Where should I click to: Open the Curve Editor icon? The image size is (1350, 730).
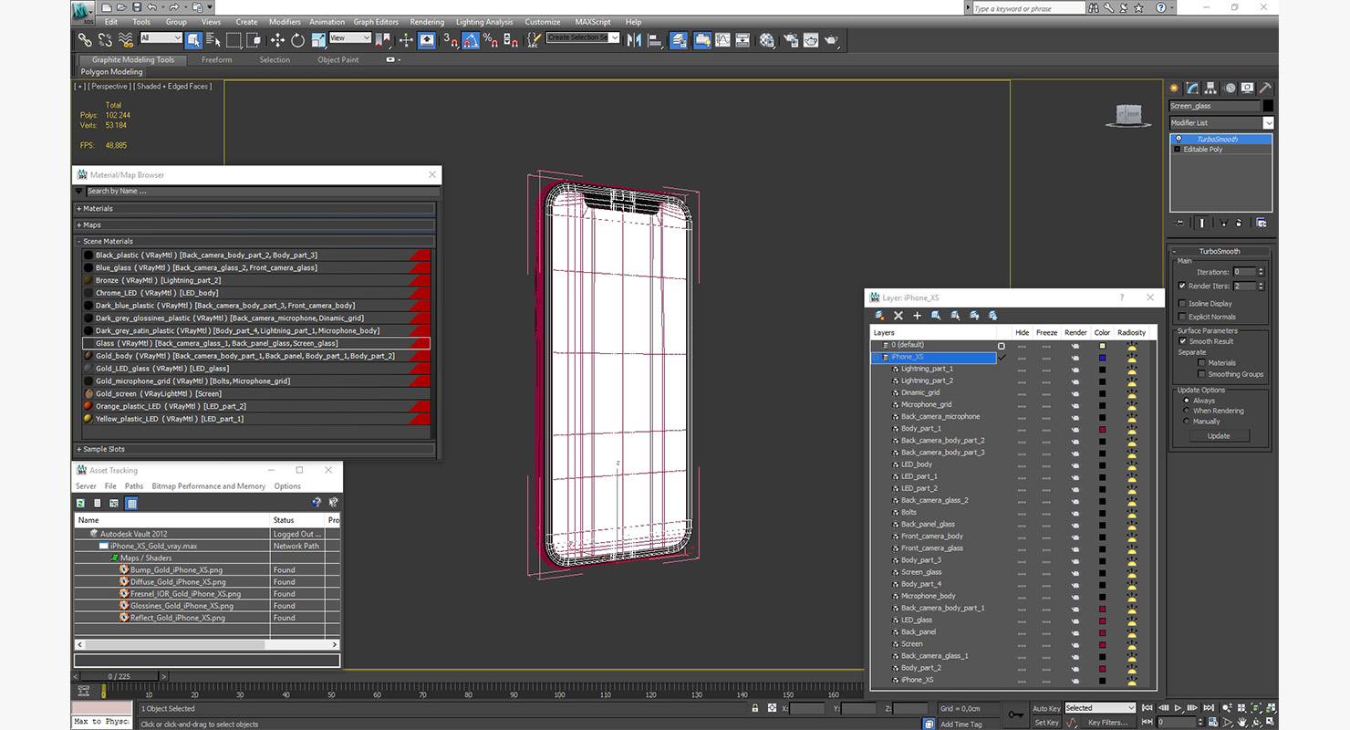pos(722,40)
